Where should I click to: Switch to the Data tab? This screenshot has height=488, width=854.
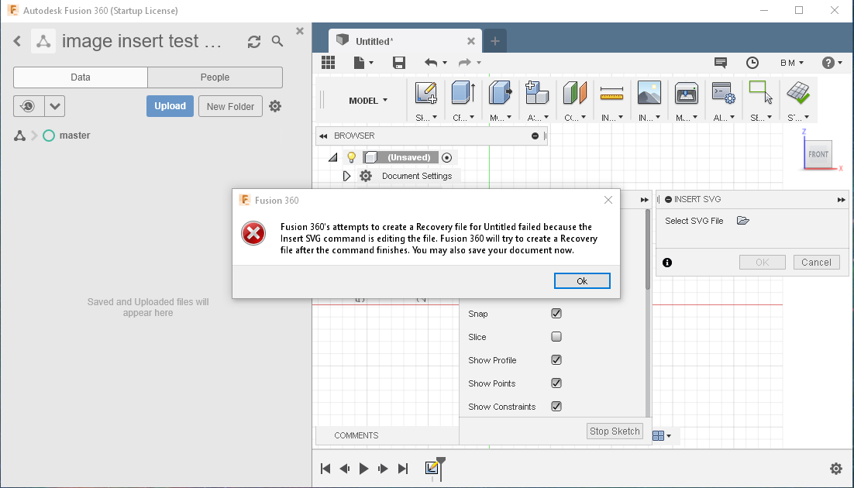(x=81, y=77)
